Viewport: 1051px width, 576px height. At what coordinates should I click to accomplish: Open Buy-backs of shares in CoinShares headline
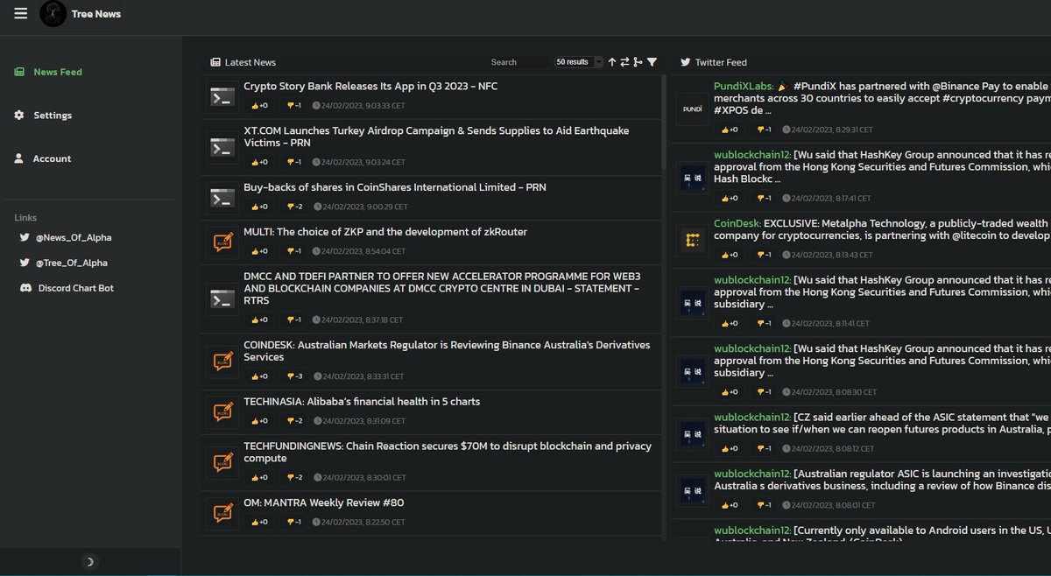[395, 187]
